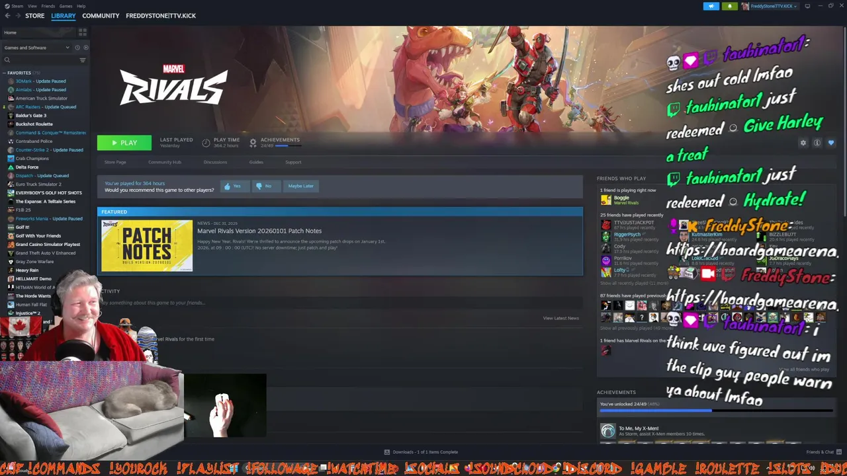
Task: Open the Friends menu
Action: (x=48, y=6)
